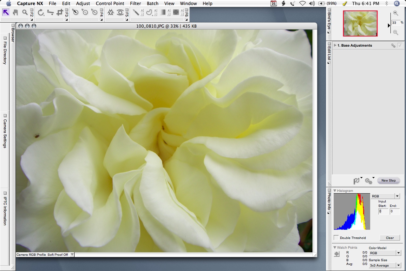Select the Crop tool
This screenshot has height=271, width=406.
pyautogui.click(x=60, y=12)
